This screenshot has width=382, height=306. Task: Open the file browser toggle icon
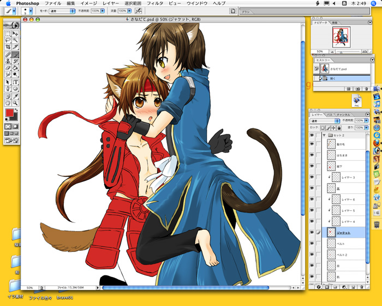point(233,11)
